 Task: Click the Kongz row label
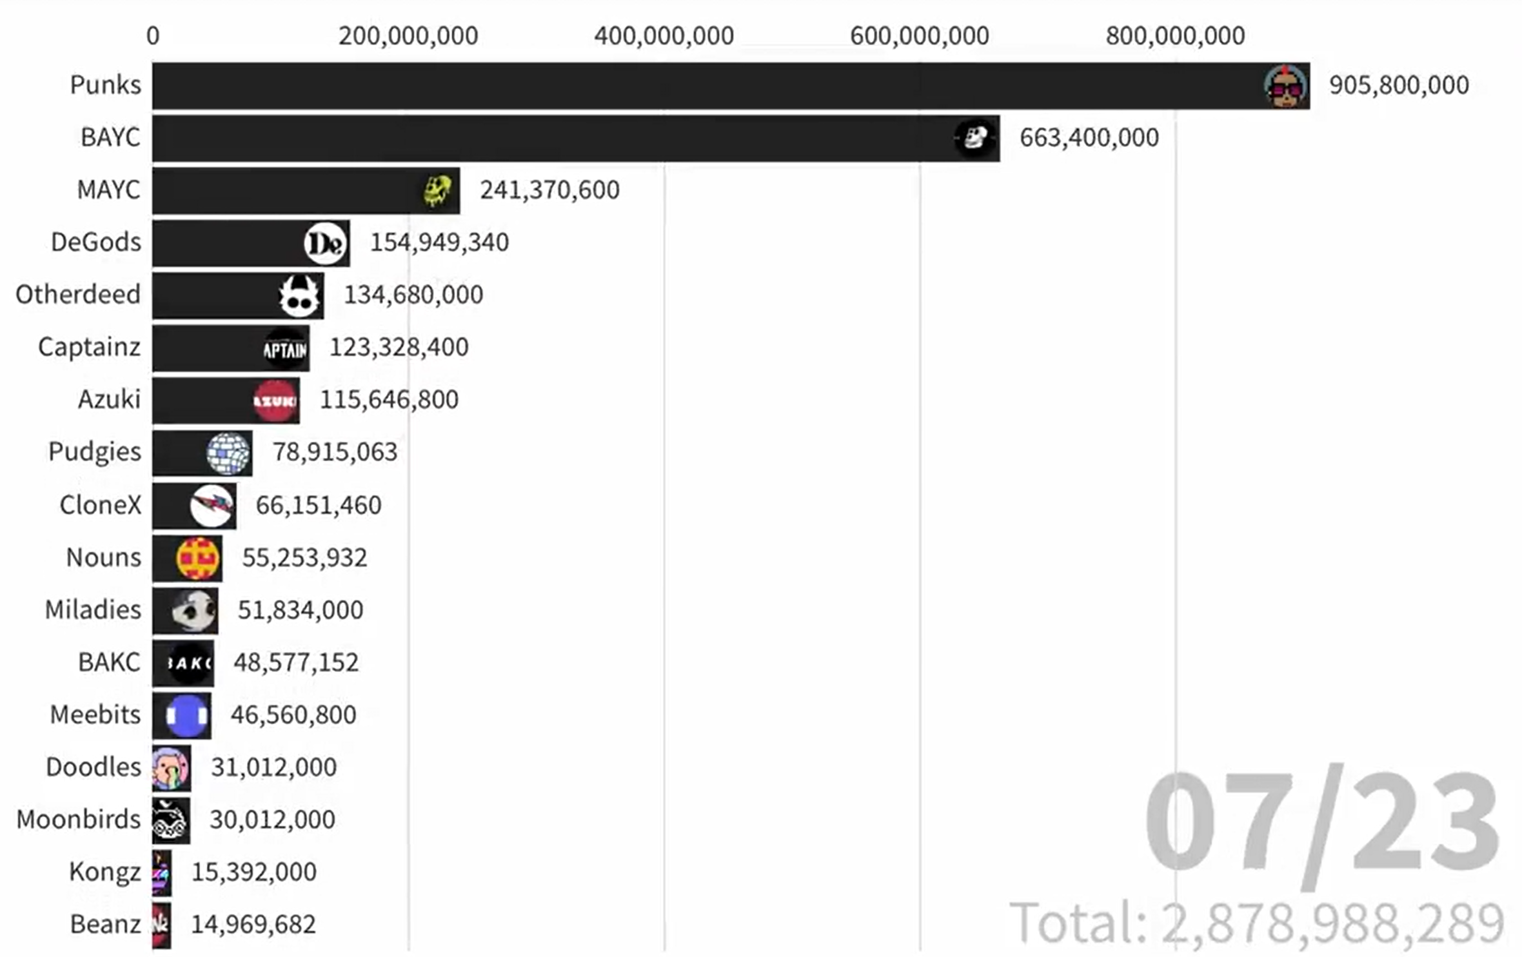pos(104,872)
